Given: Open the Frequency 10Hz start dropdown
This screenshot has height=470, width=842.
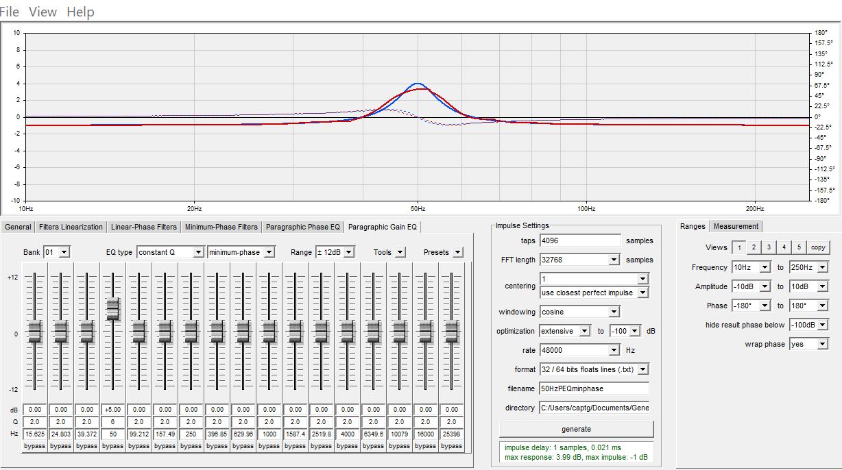Looking at the screenshot, I should 751,267.
